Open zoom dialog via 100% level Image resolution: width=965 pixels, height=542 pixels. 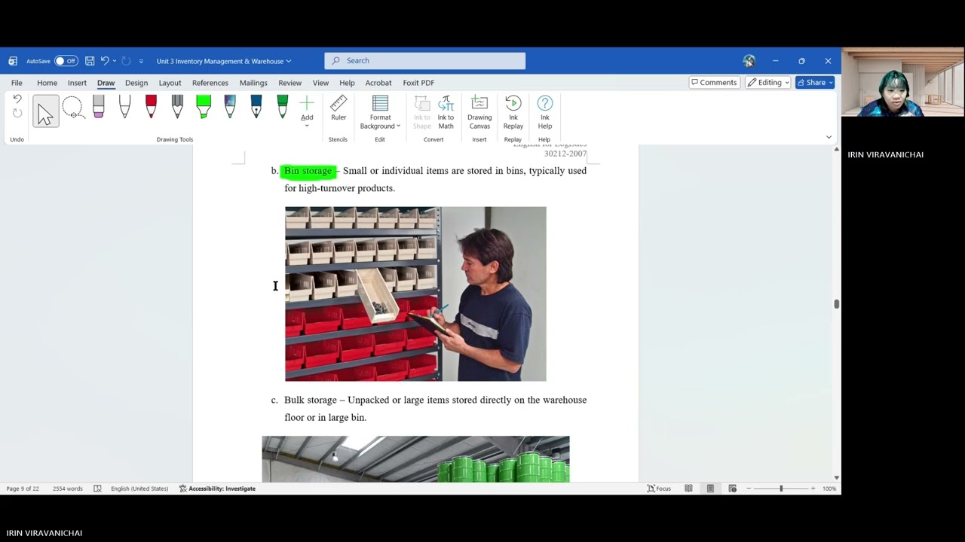(x=829, y=489)
